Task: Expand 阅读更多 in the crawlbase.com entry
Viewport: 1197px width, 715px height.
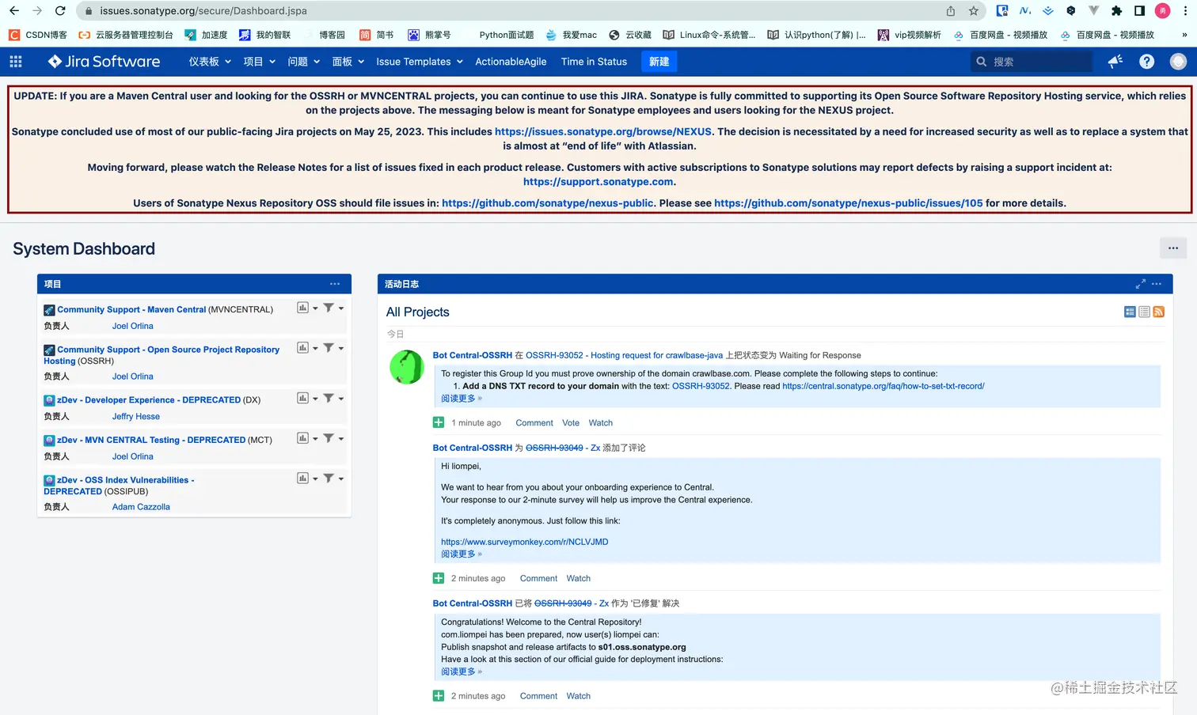Action: pyautogui.click(x=458, y=399)
